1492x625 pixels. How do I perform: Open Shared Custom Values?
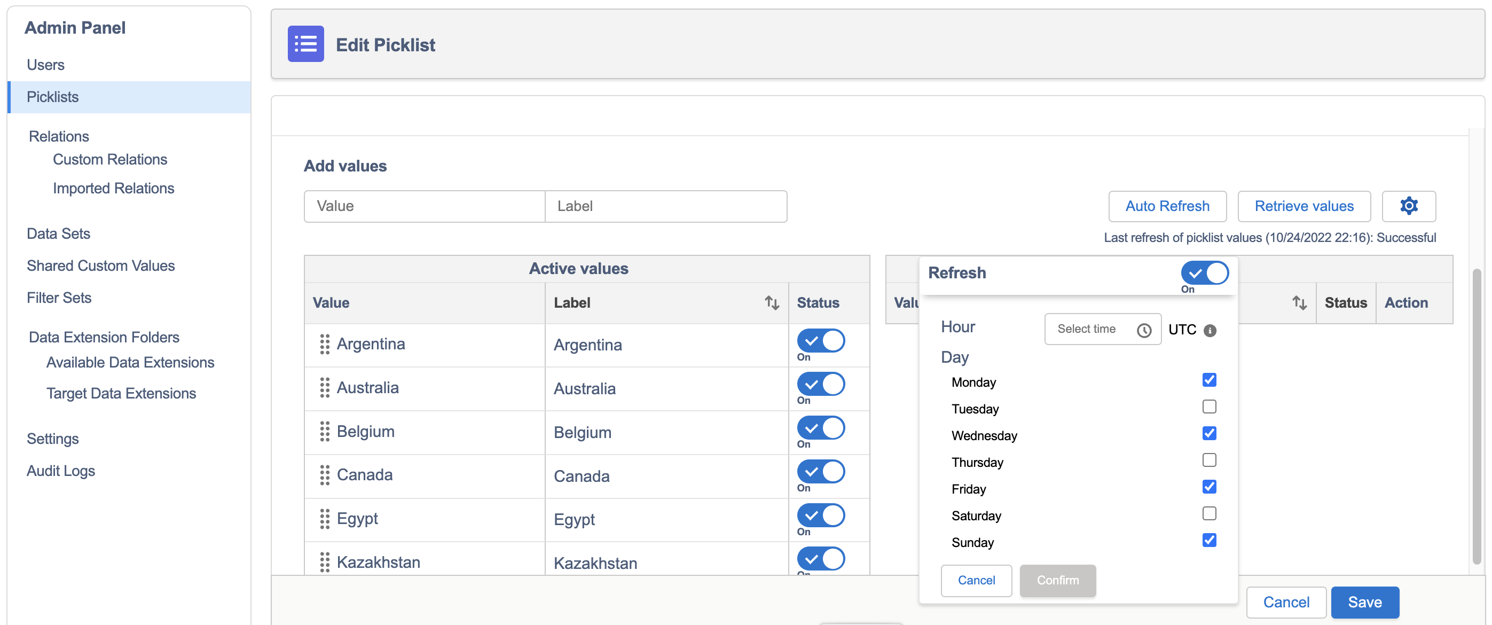tap(100, 265)
